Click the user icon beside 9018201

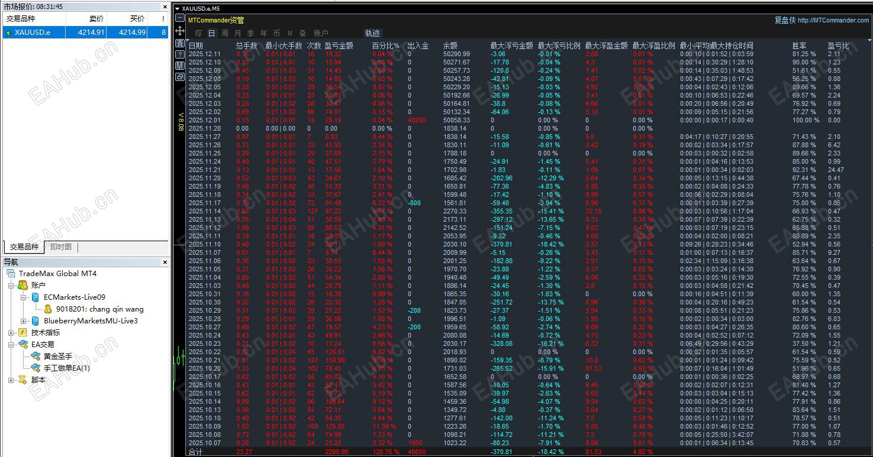[48, 309]
